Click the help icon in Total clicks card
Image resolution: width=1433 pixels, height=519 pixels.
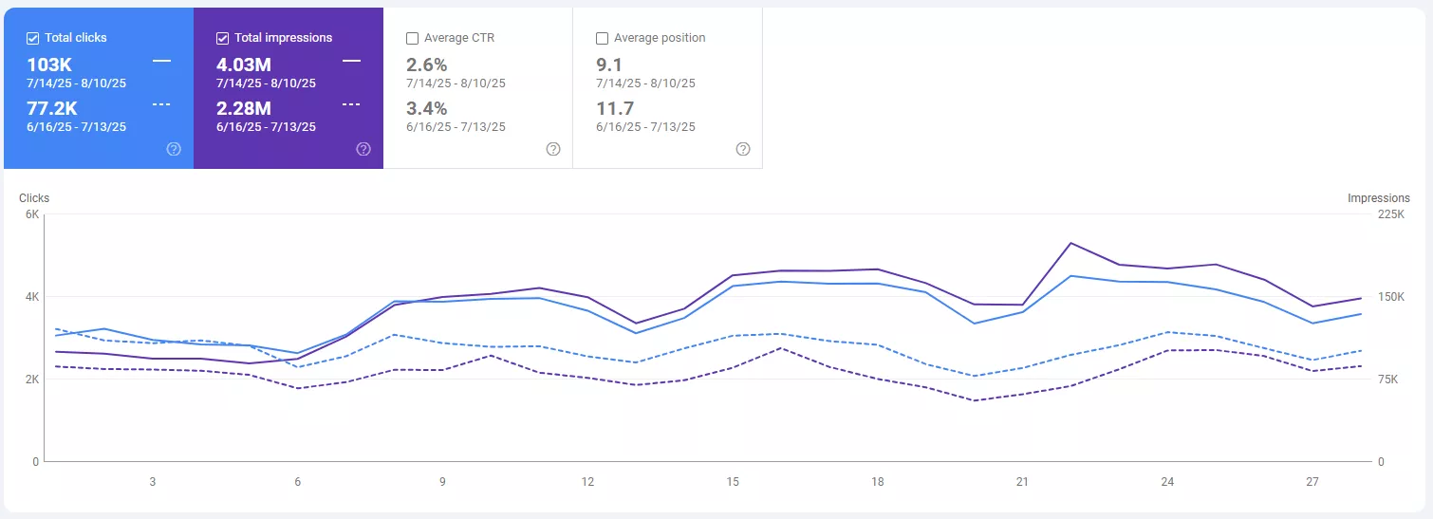coord(174,149)
